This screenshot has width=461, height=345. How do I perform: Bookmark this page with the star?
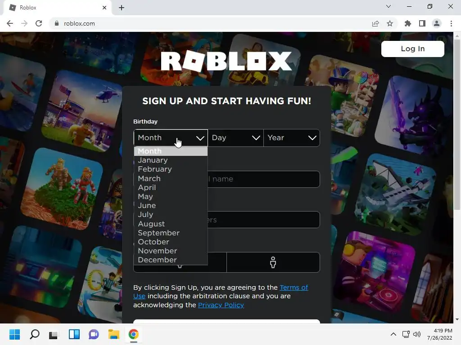tap(390, 23)
